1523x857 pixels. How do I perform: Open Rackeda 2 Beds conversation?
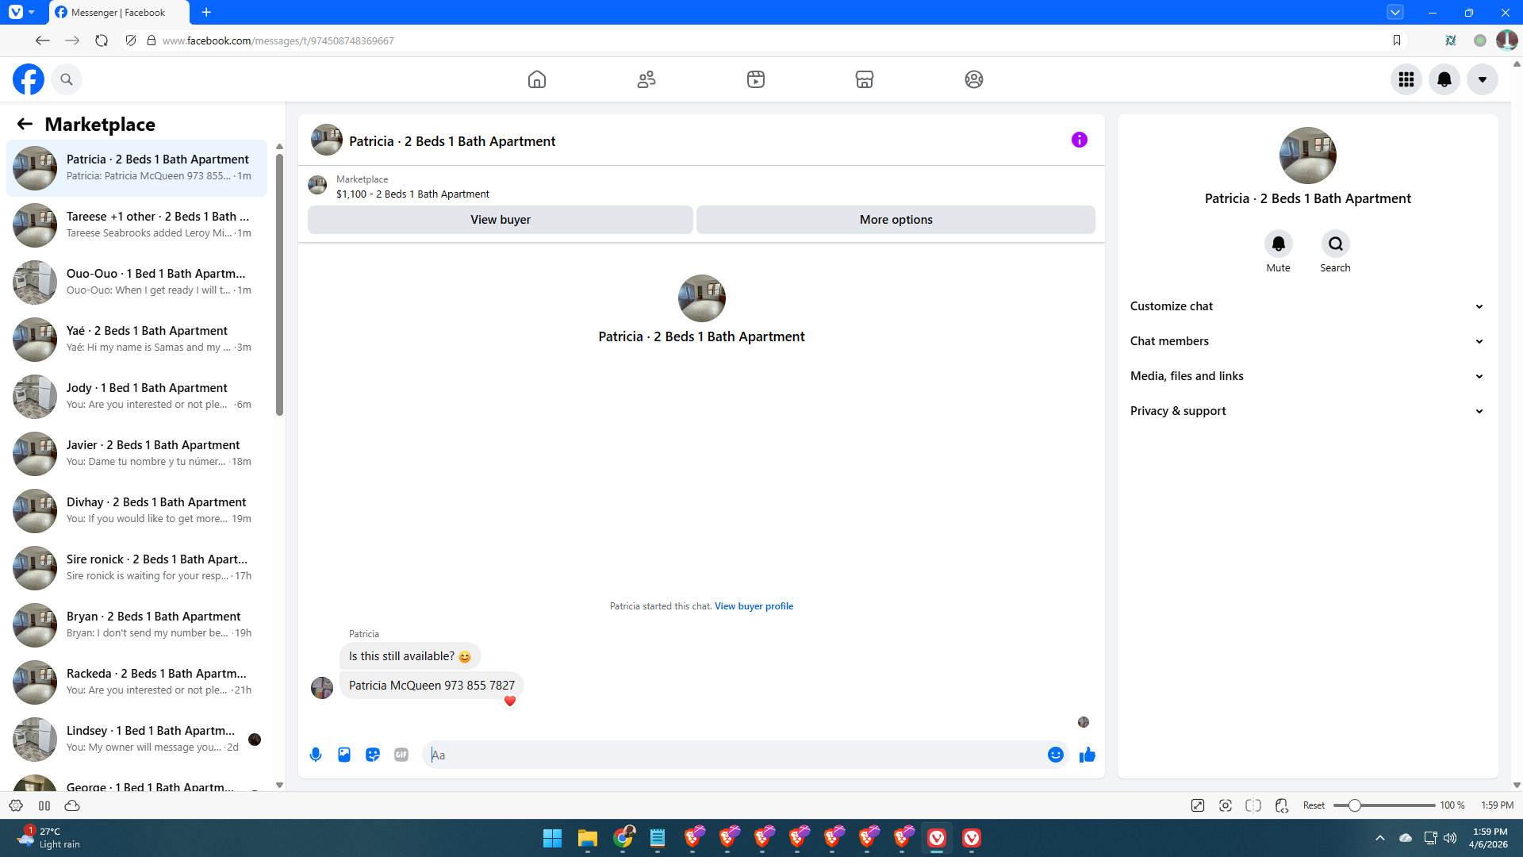[x=136, y=682]
